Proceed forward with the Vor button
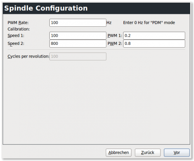Screen dimensions: 194x161 (x=177, y=152)
